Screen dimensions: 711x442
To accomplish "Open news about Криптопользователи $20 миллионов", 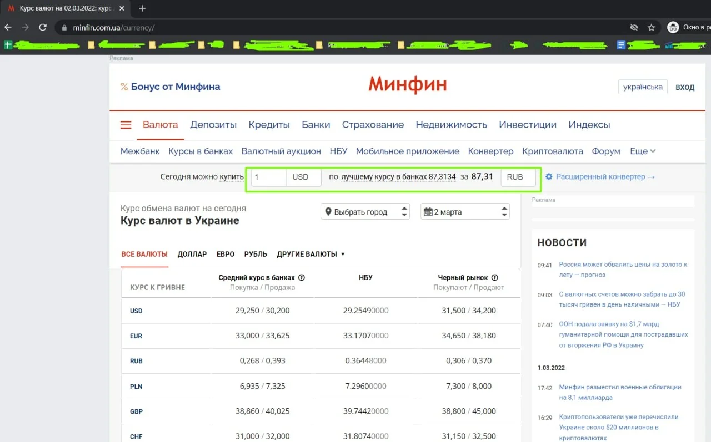I will tap(619, 427).
